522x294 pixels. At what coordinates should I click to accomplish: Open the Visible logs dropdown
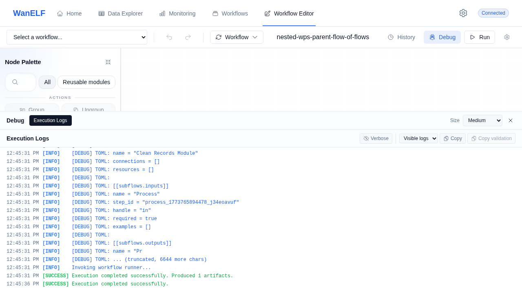418,138
